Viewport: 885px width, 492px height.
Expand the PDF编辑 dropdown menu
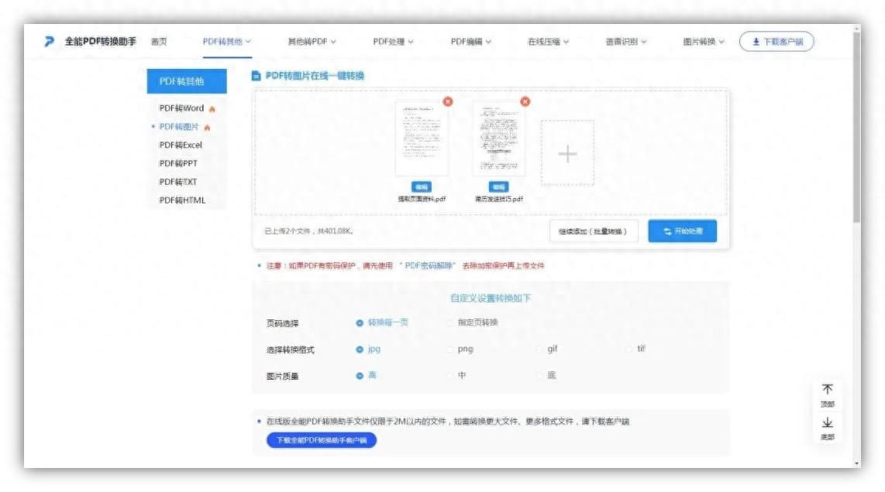tap(470, 42)
